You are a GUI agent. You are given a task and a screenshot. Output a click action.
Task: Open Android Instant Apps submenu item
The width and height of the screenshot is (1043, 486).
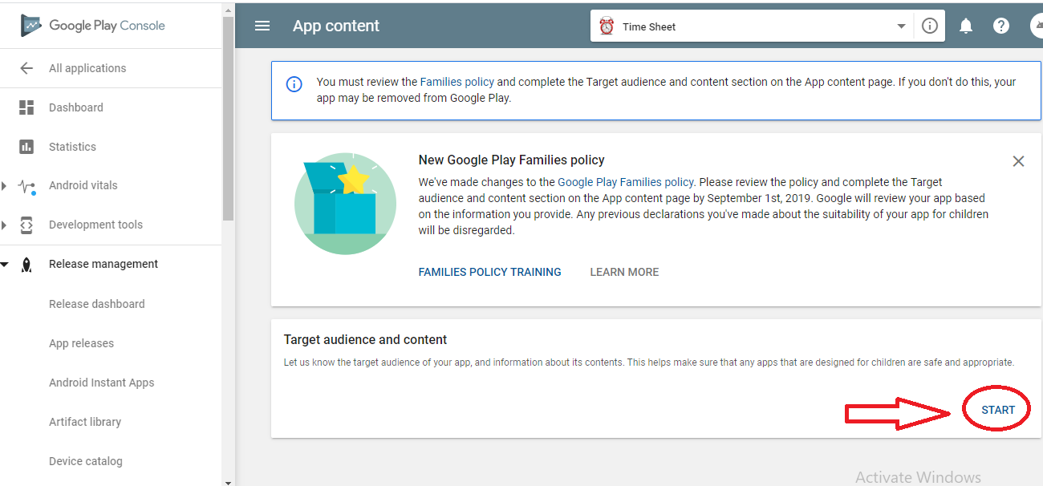[101, 383]
